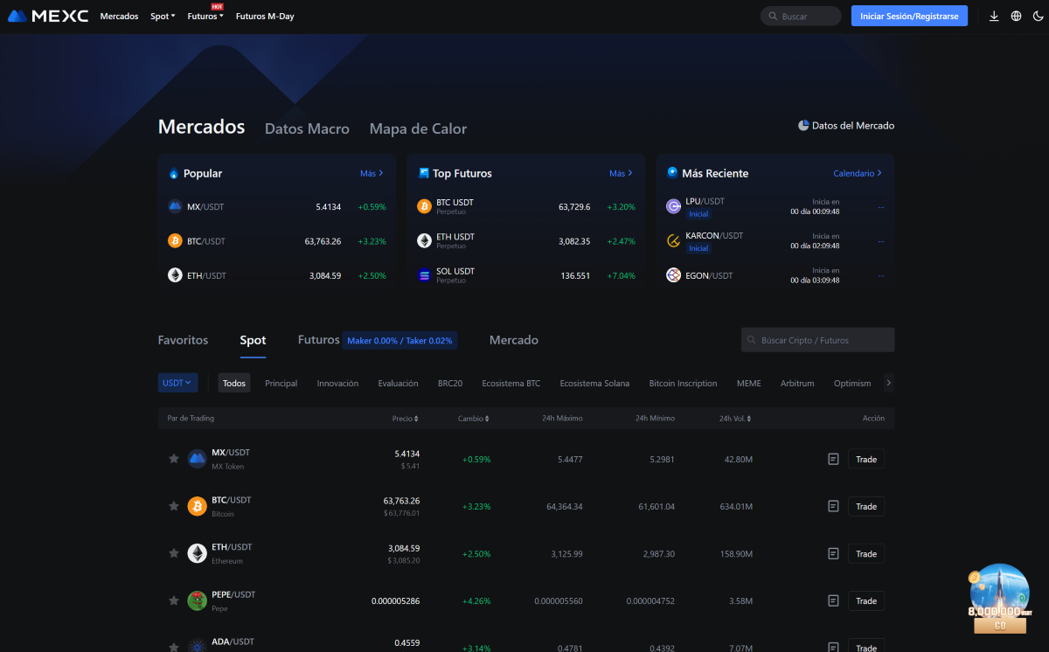1049x652 pixels.
Task: Switch to Favoritos tab
Action: pos(183,340)
